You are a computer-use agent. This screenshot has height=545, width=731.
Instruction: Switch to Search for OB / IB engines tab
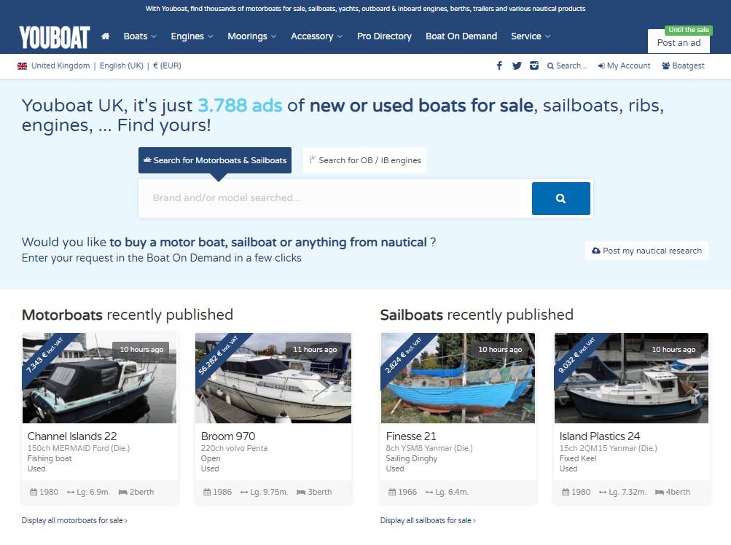[364, 160]
